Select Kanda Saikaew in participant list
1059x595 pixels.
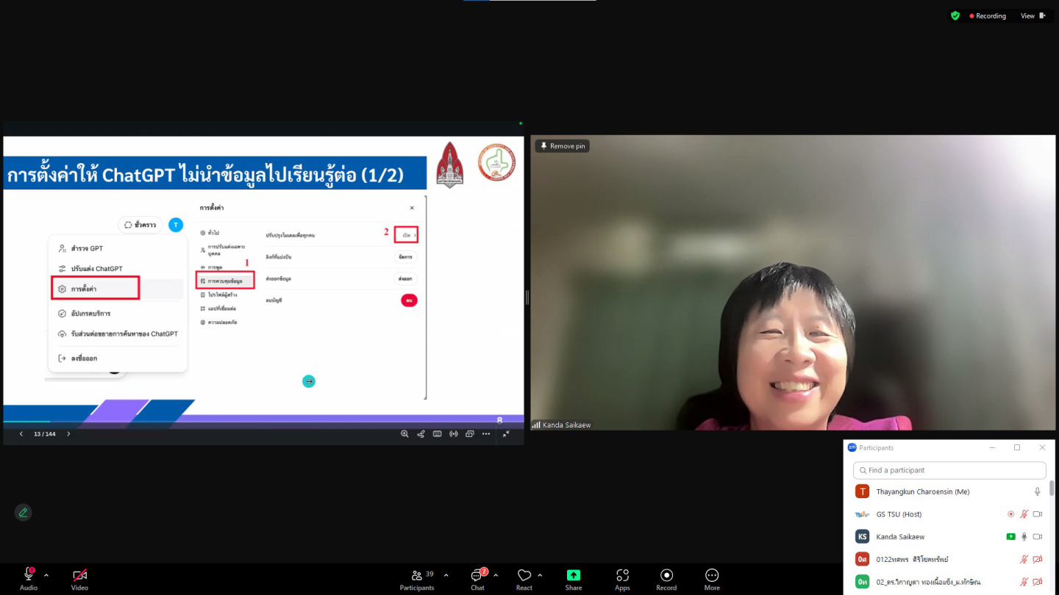click(949, 536)
